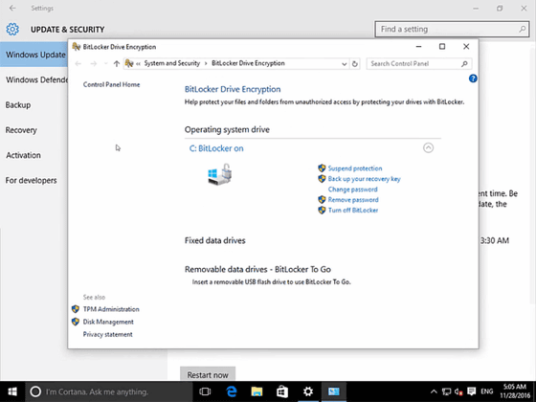Click the Disk Management shield icon

(x=76, y=322)
